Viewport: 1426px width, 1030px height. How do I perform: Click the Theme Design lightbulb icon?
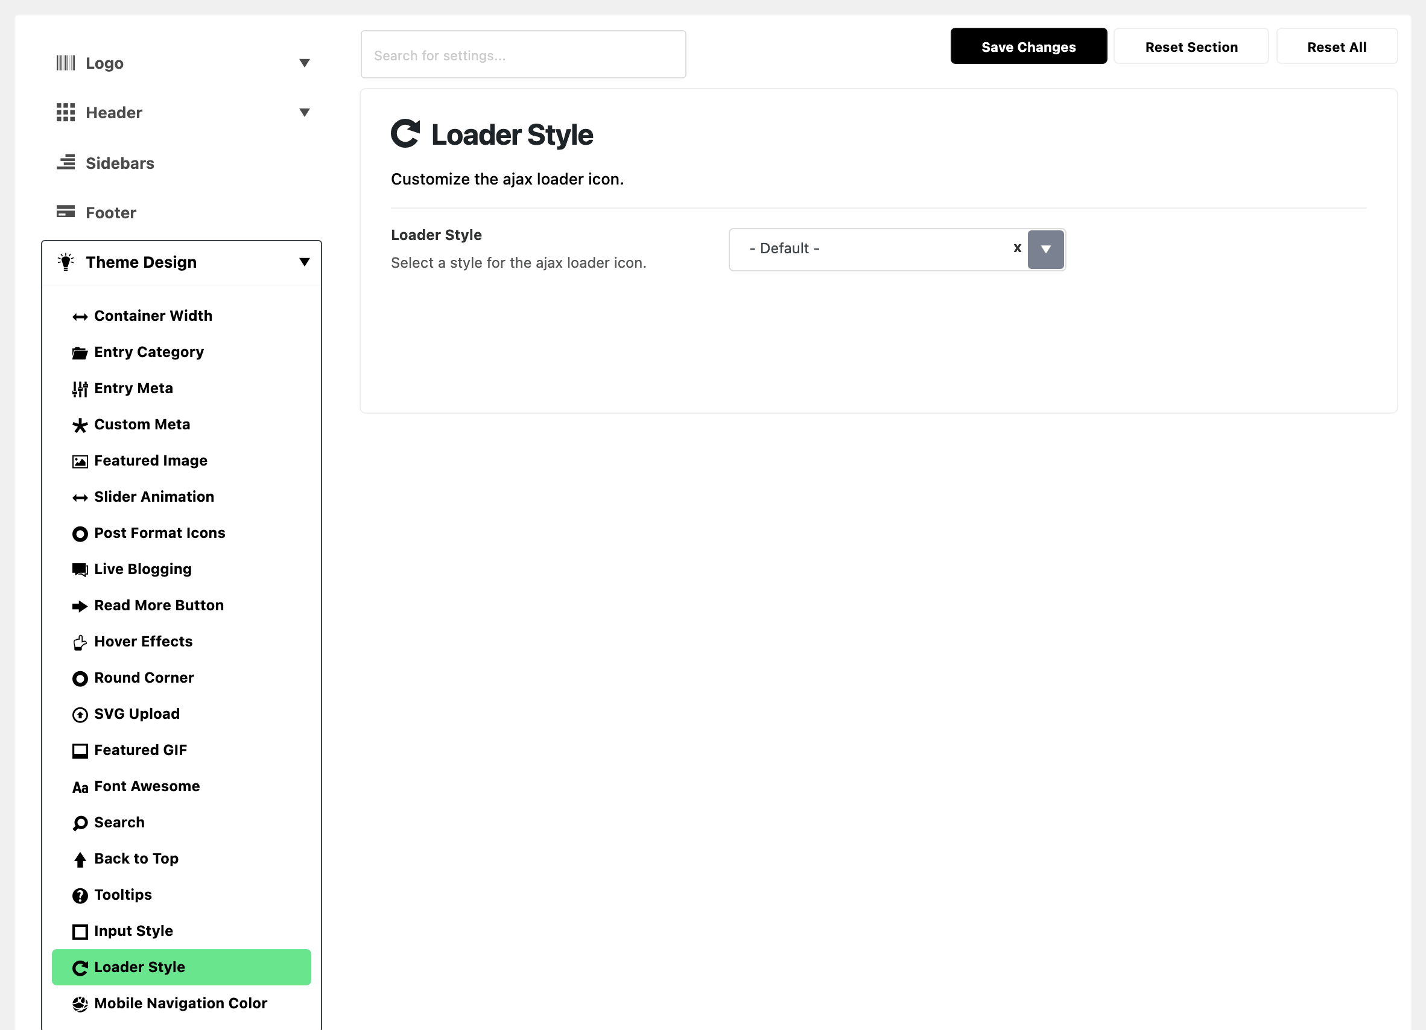[65, 262]
